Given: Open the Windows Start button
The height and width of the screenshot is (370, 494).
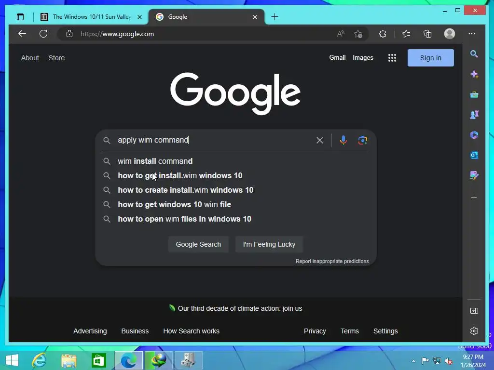Looking at the screenshot, I should [x=12, y=360].
